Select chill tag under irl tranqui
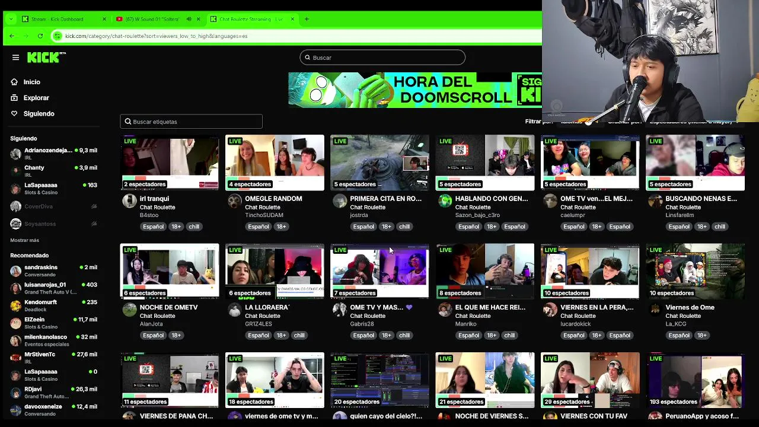 (194, 227)
